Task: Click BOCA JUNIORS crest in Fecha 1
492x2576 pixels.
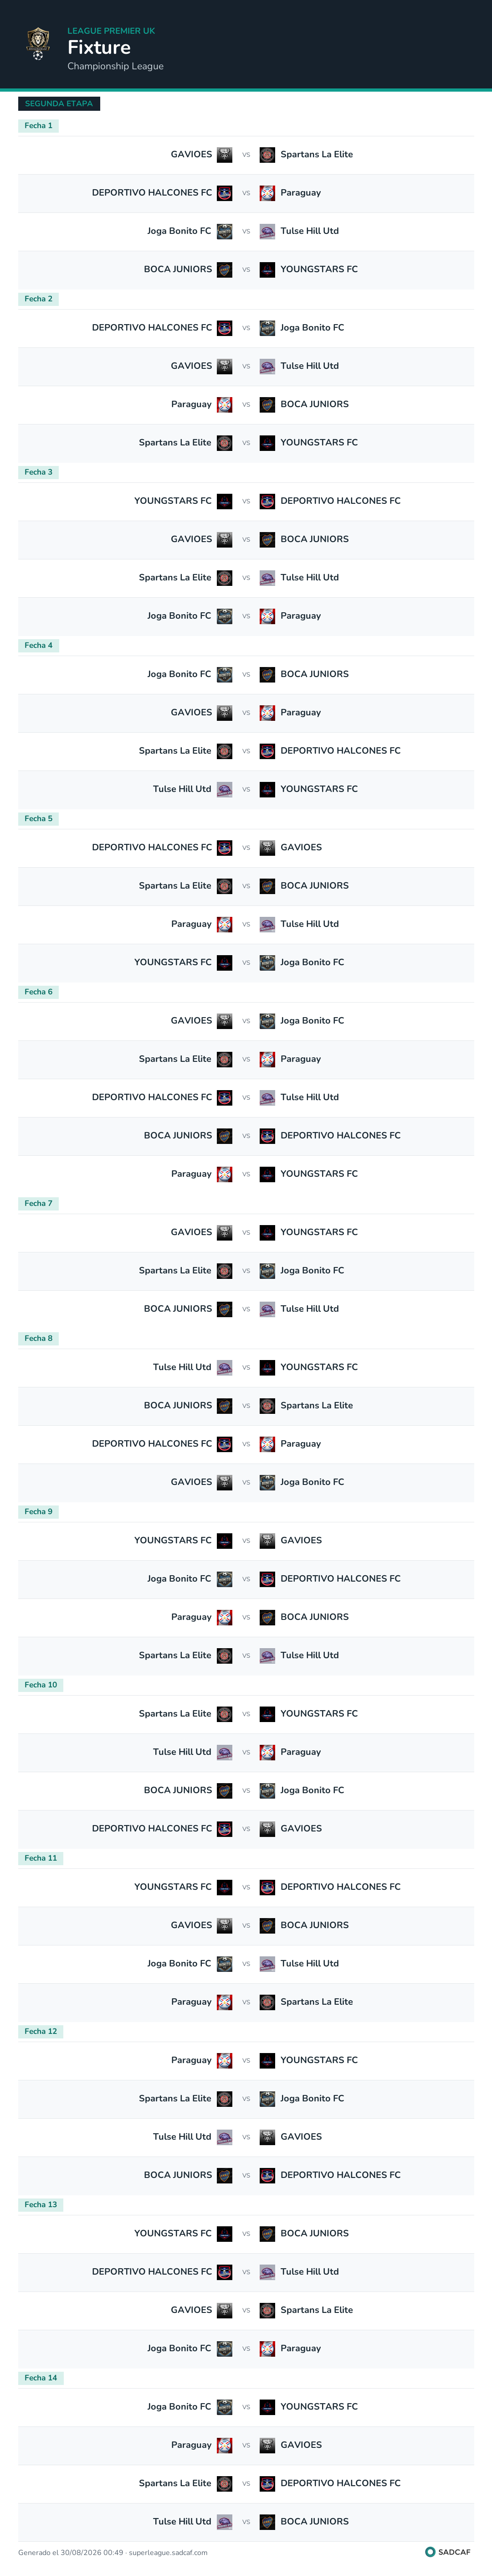Action: pos(225,270)
